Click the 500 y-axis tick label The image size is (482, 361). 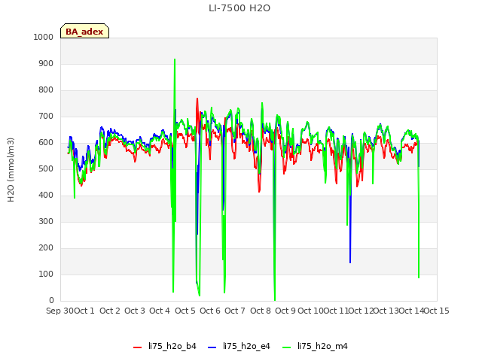click(x=46, y=168)
